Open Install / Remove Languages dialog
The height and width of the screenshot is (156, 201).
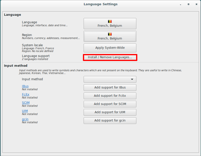(x=110, y=57)
